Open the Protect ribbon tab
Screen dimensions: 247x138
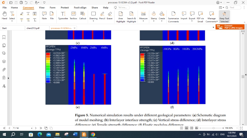(65, 8)
